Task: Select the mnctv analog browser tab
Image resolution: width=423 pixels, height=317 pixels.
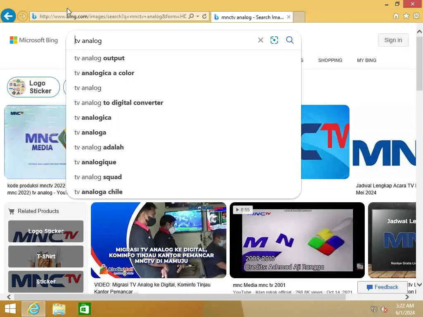Action: click(252, 17)
